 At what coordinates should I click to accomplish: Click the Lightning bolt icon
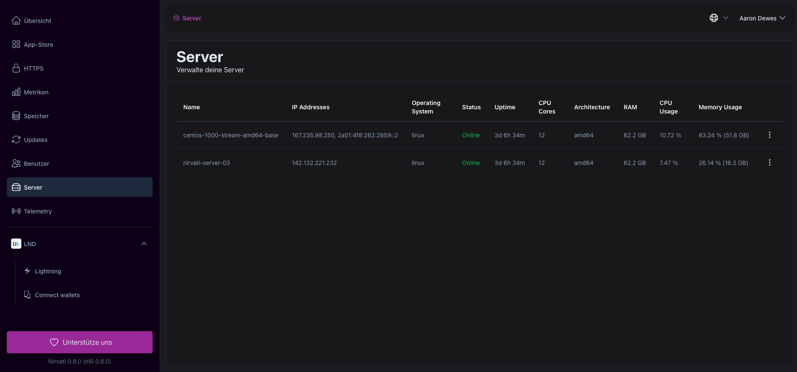tap(27, 271)
